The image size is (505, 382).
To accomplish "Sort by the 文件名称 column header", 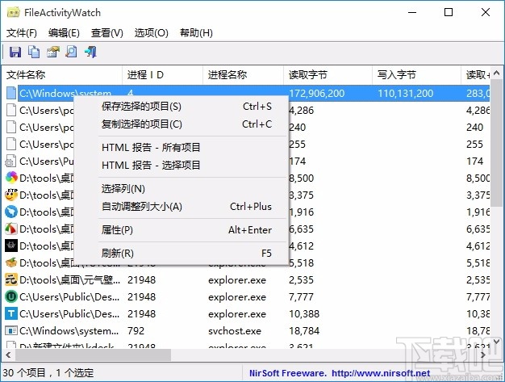I will 62,75.
